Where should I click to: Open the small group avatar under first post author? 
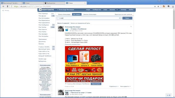(x=67, y=30)
